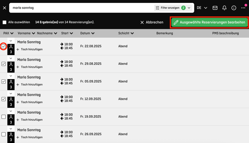This screenshot has height=143, width=249.
Task: Expand the 22.08.2025 reservation row chevron
Action: [x=11, y=41]
